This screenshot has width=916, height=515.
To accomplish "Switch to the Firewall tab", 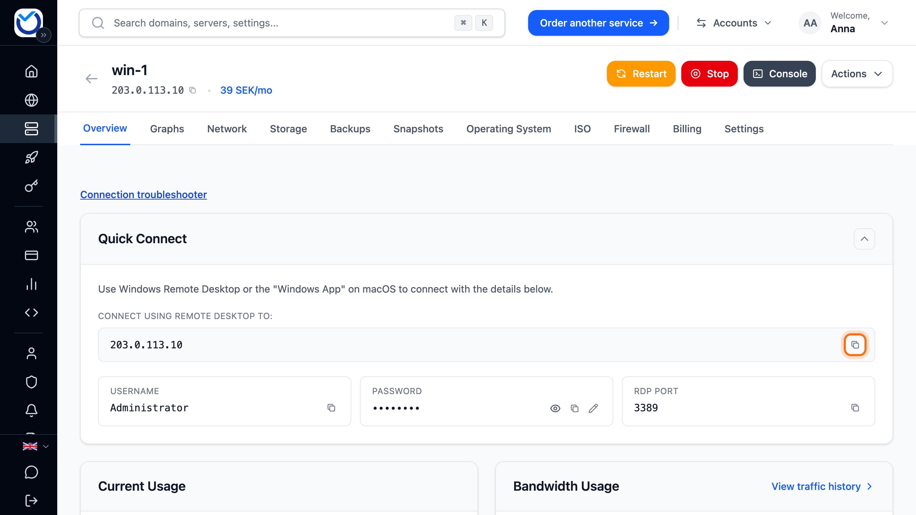I will 632,129.
